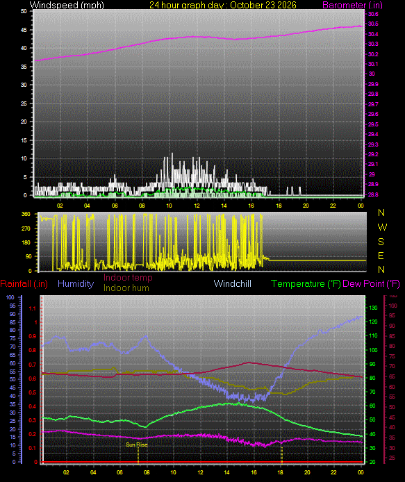Click the 'E' wind direction label
The height and width of the screenshot is (482, 405).
(381, 256)
